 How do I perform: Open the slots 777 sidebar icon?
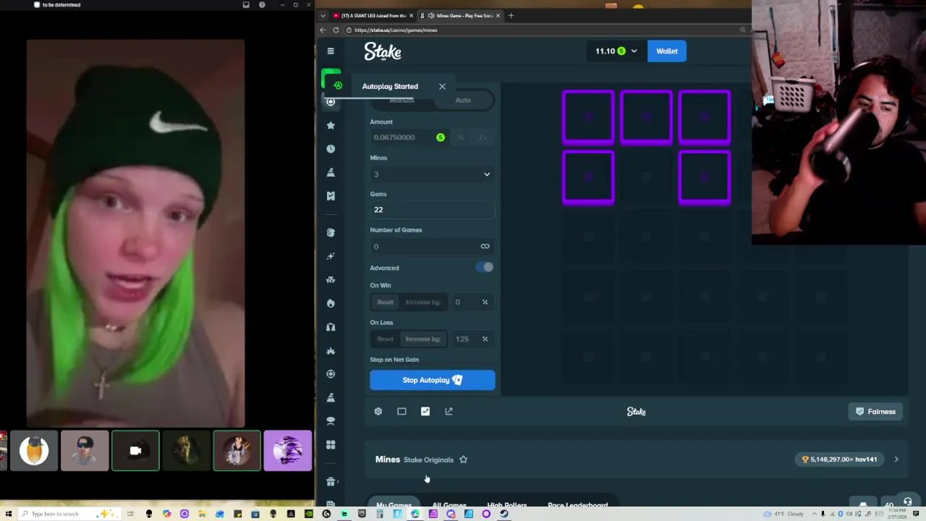pyautogui.click(x=331, y=279)
